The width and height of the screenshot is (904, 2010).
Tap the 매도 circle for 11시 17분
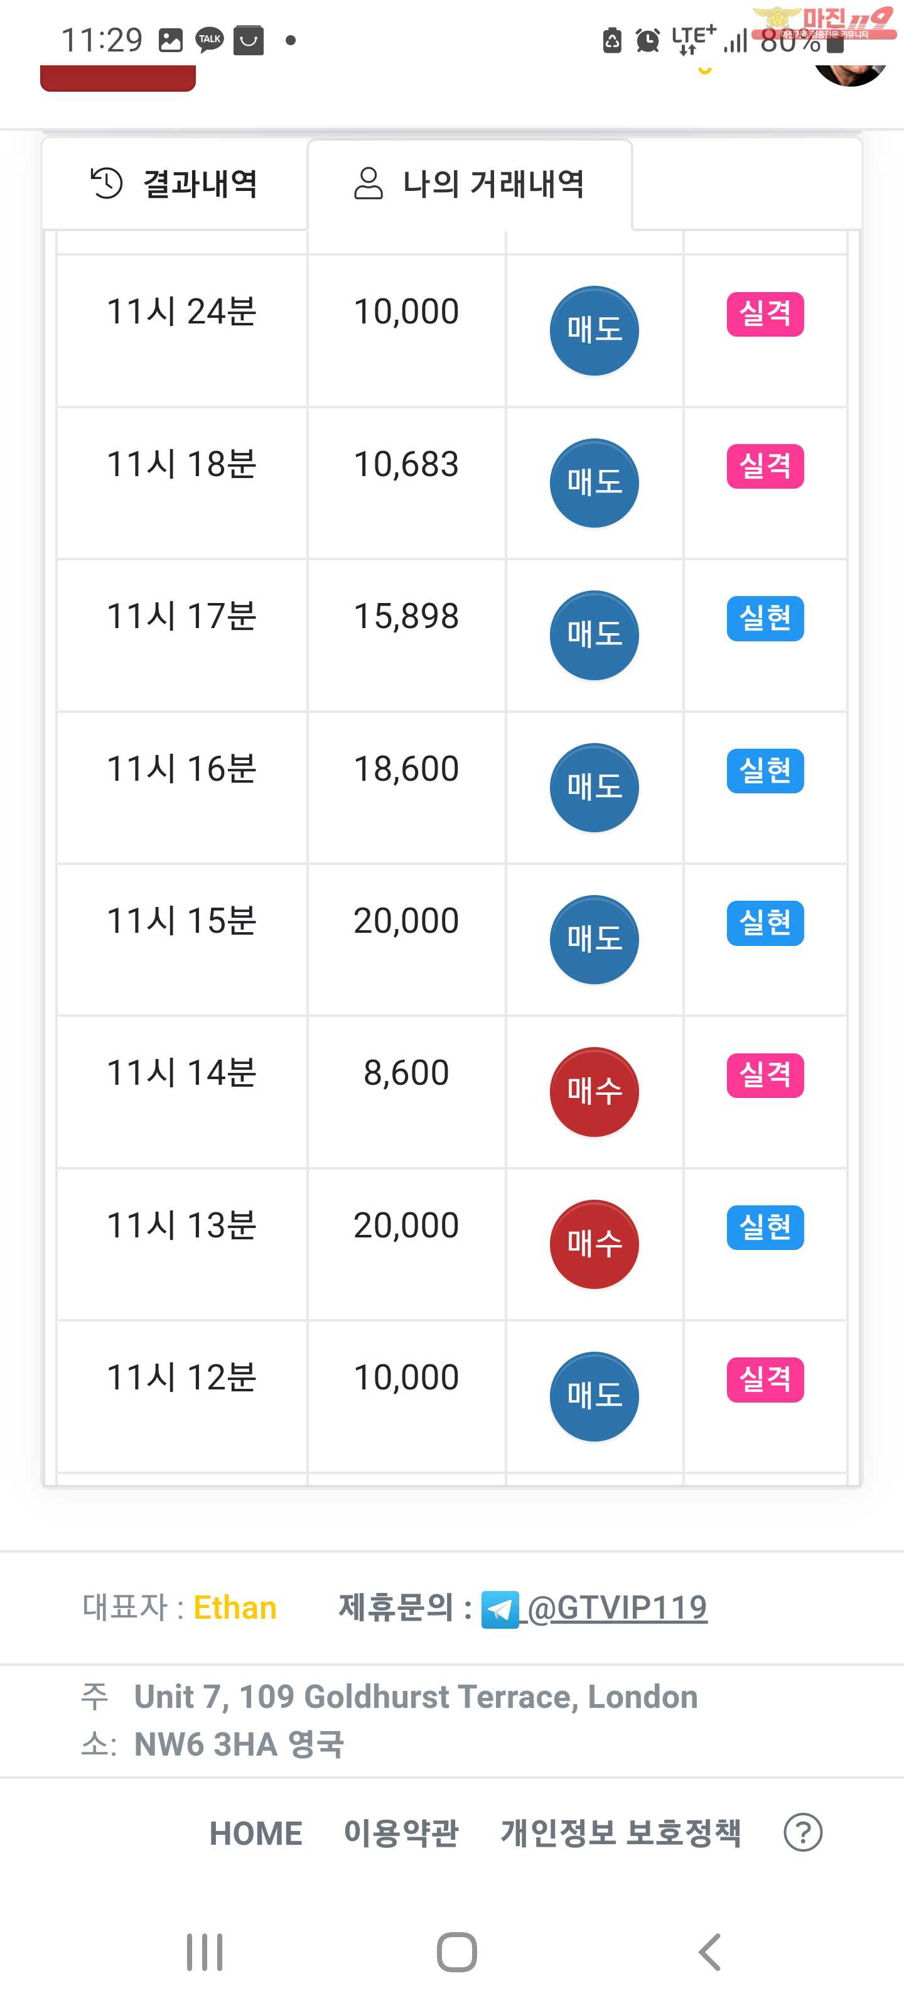click(595, 635)
